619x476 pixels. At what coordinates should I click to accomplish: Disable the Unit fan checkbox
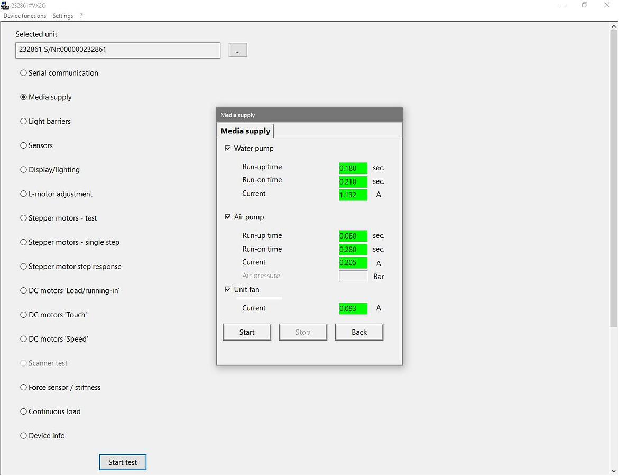coord(228,290)
